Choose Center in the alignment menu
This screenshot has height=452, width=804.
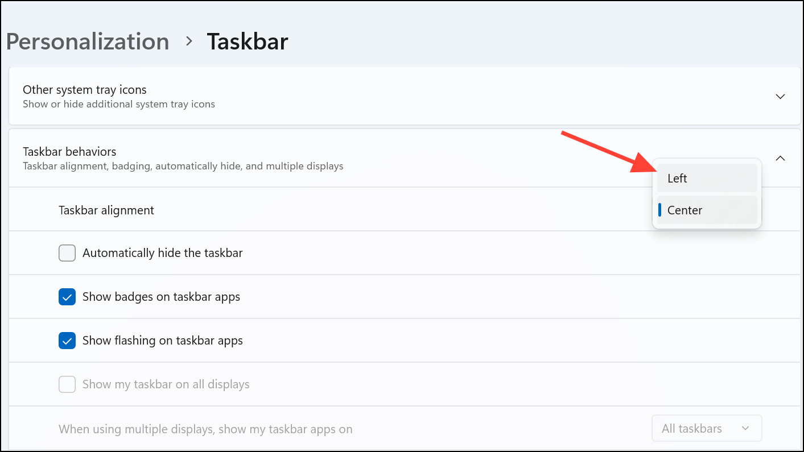[707, 210]
